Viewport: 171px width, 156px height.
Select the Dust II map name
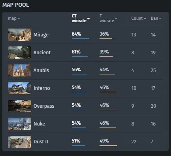pyautogui.click(x=41, y=142)
